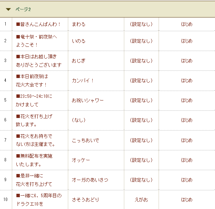
Task: Select the 23:50～24:10に message text
Action: (x=34, y=96)
